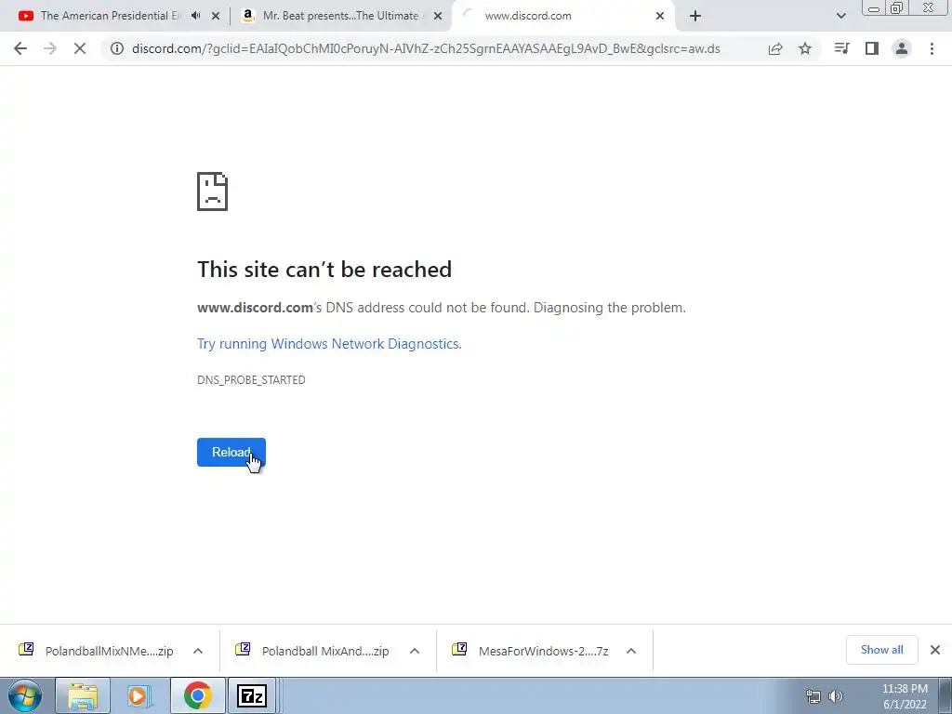The width and height of the screenshot is (952, 714).
Task: Open a new tab with plus button
Action: [x=695, y=16]
